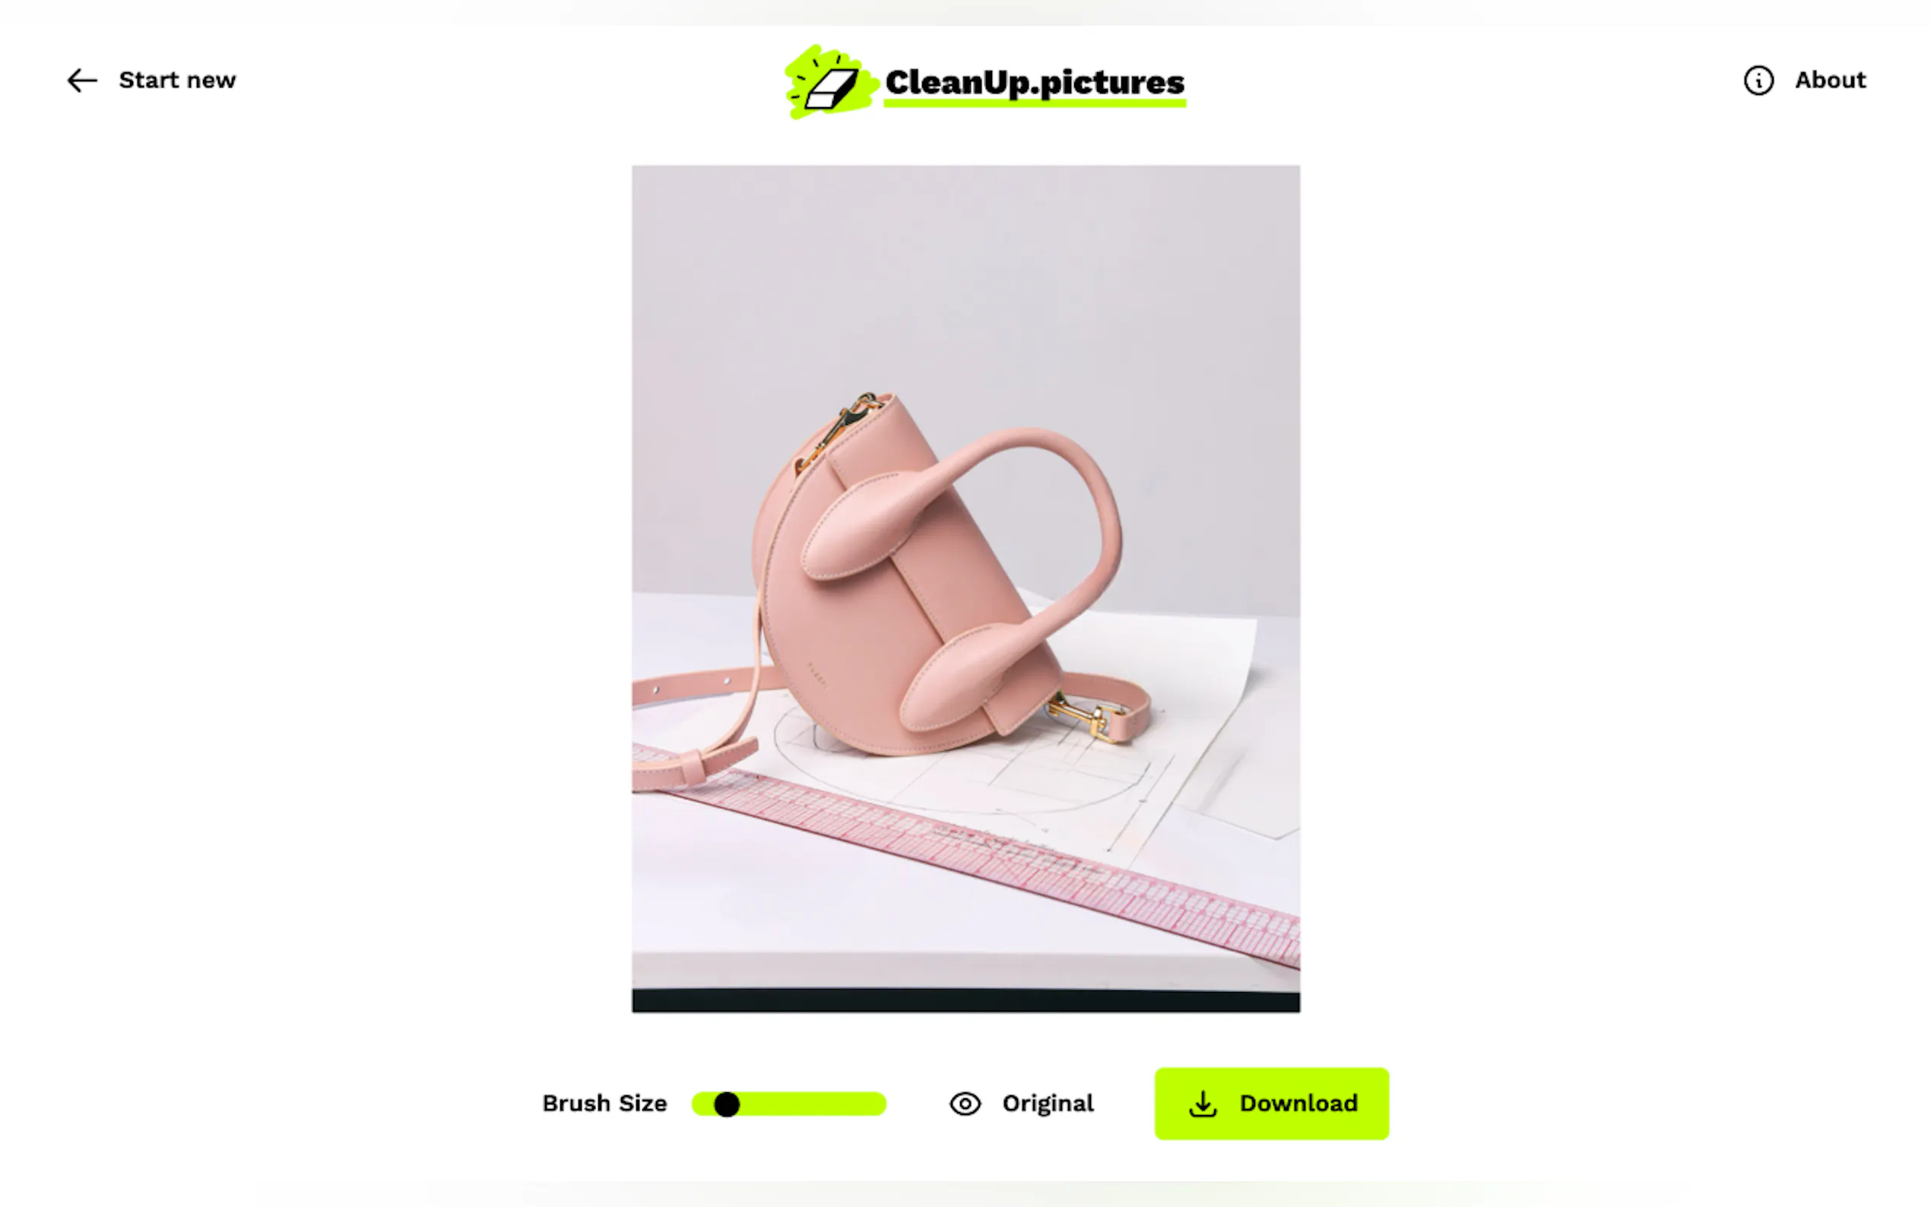
Task: Click the green eraser logo icon
Action: tap(830, 82)
